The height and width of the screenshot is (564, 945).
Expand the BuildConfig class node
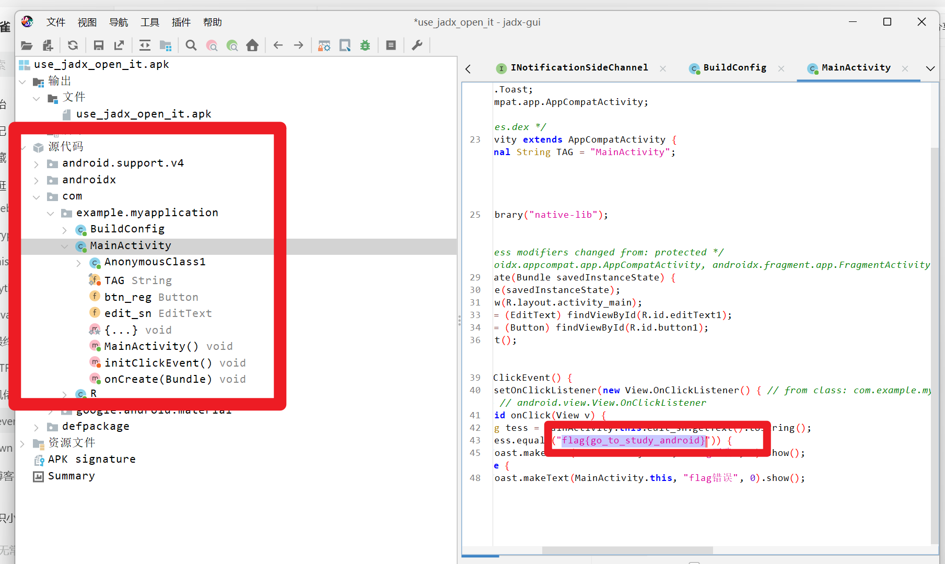[64, 230]
